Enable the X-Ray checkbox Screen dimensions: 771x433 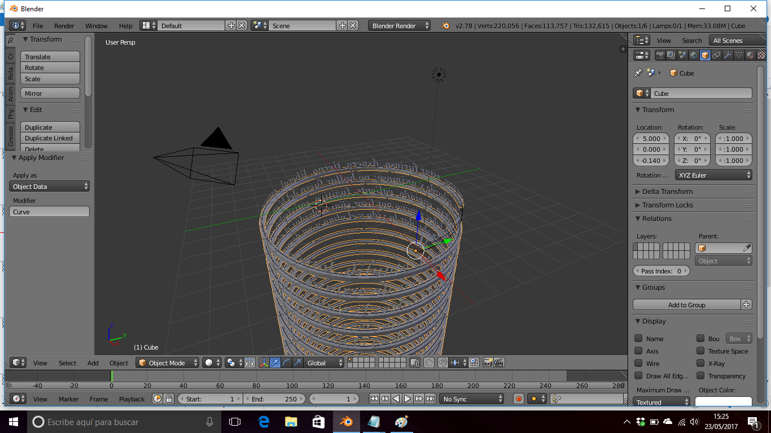coord(700,363)
